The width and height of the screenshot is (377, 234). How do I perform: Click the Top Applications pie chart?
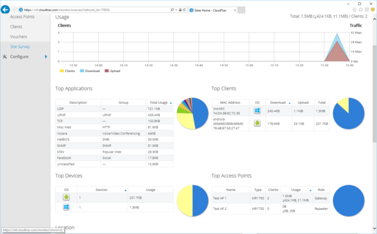click(192, 113)
